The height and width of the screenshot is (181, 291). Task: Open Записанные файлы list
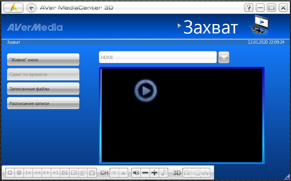click(43, 89)
